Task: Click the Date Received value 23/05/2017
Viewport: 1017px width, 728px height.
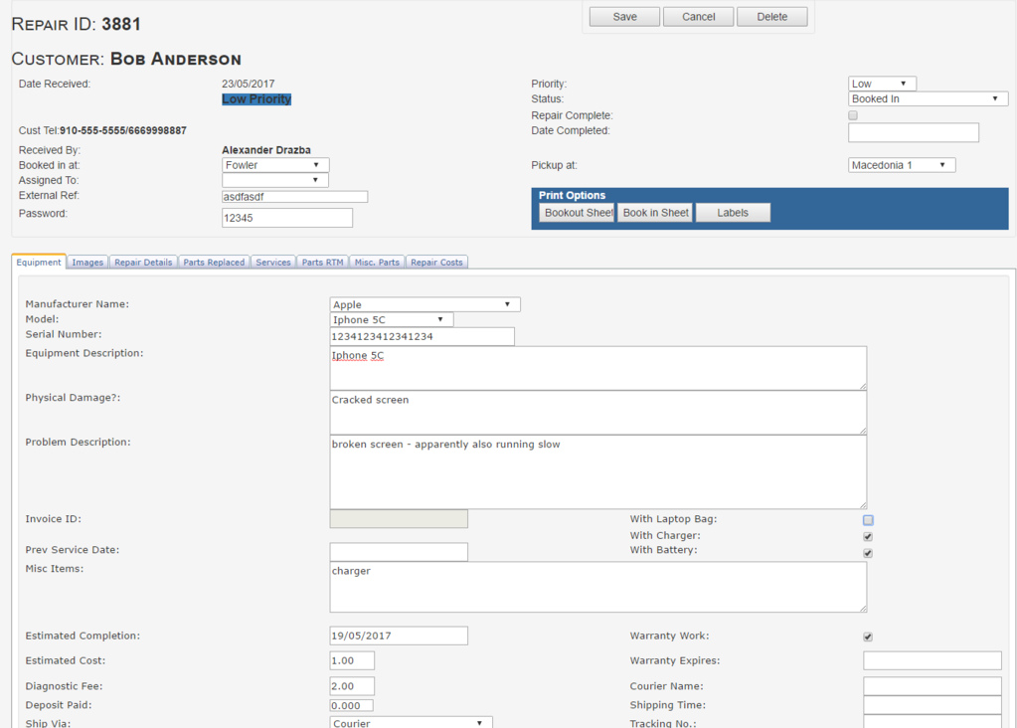Action: point(249,84)
